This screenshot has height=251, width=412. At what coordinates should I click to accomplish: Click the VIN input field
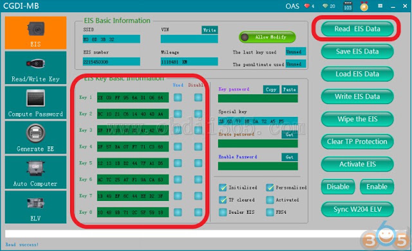[x=189, y=39]
